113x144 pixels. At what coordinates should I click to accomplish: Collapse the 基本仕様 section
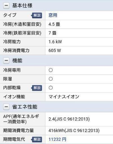[6, 5]
